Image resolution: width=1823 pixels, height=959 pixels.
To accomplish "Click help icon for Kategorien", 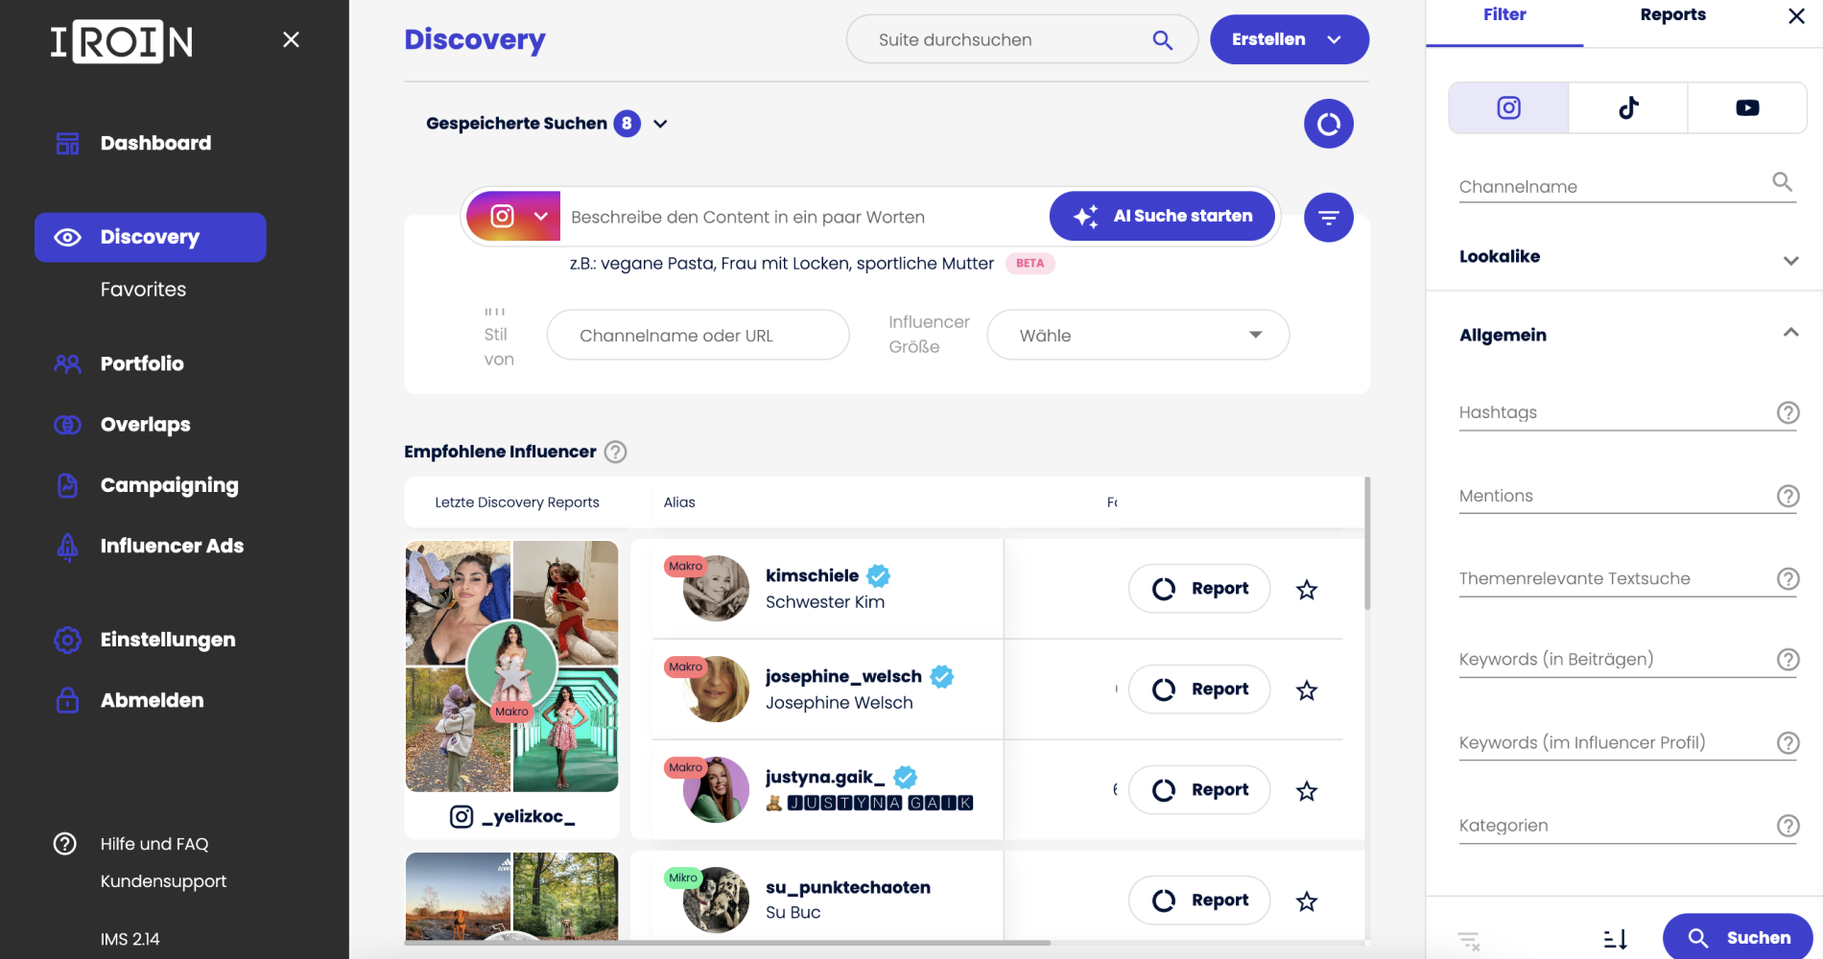I will [x=1787, y=826].
